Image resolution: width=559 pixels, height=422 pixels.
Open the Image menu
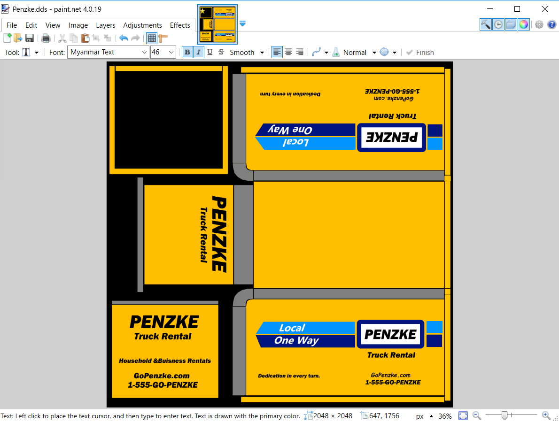[78, 25]
